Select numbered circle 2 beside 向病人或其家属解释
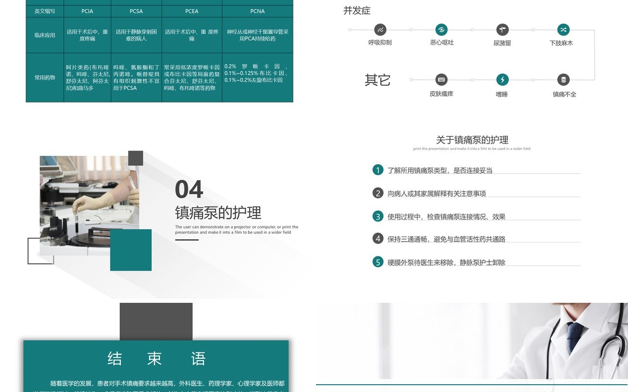The height and width of the screenshot is (392, 628). point(378,193)
